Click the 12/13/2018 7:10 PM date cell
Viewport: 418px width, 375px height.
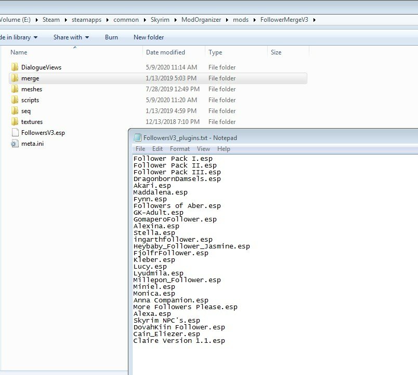tap(173, 122)
